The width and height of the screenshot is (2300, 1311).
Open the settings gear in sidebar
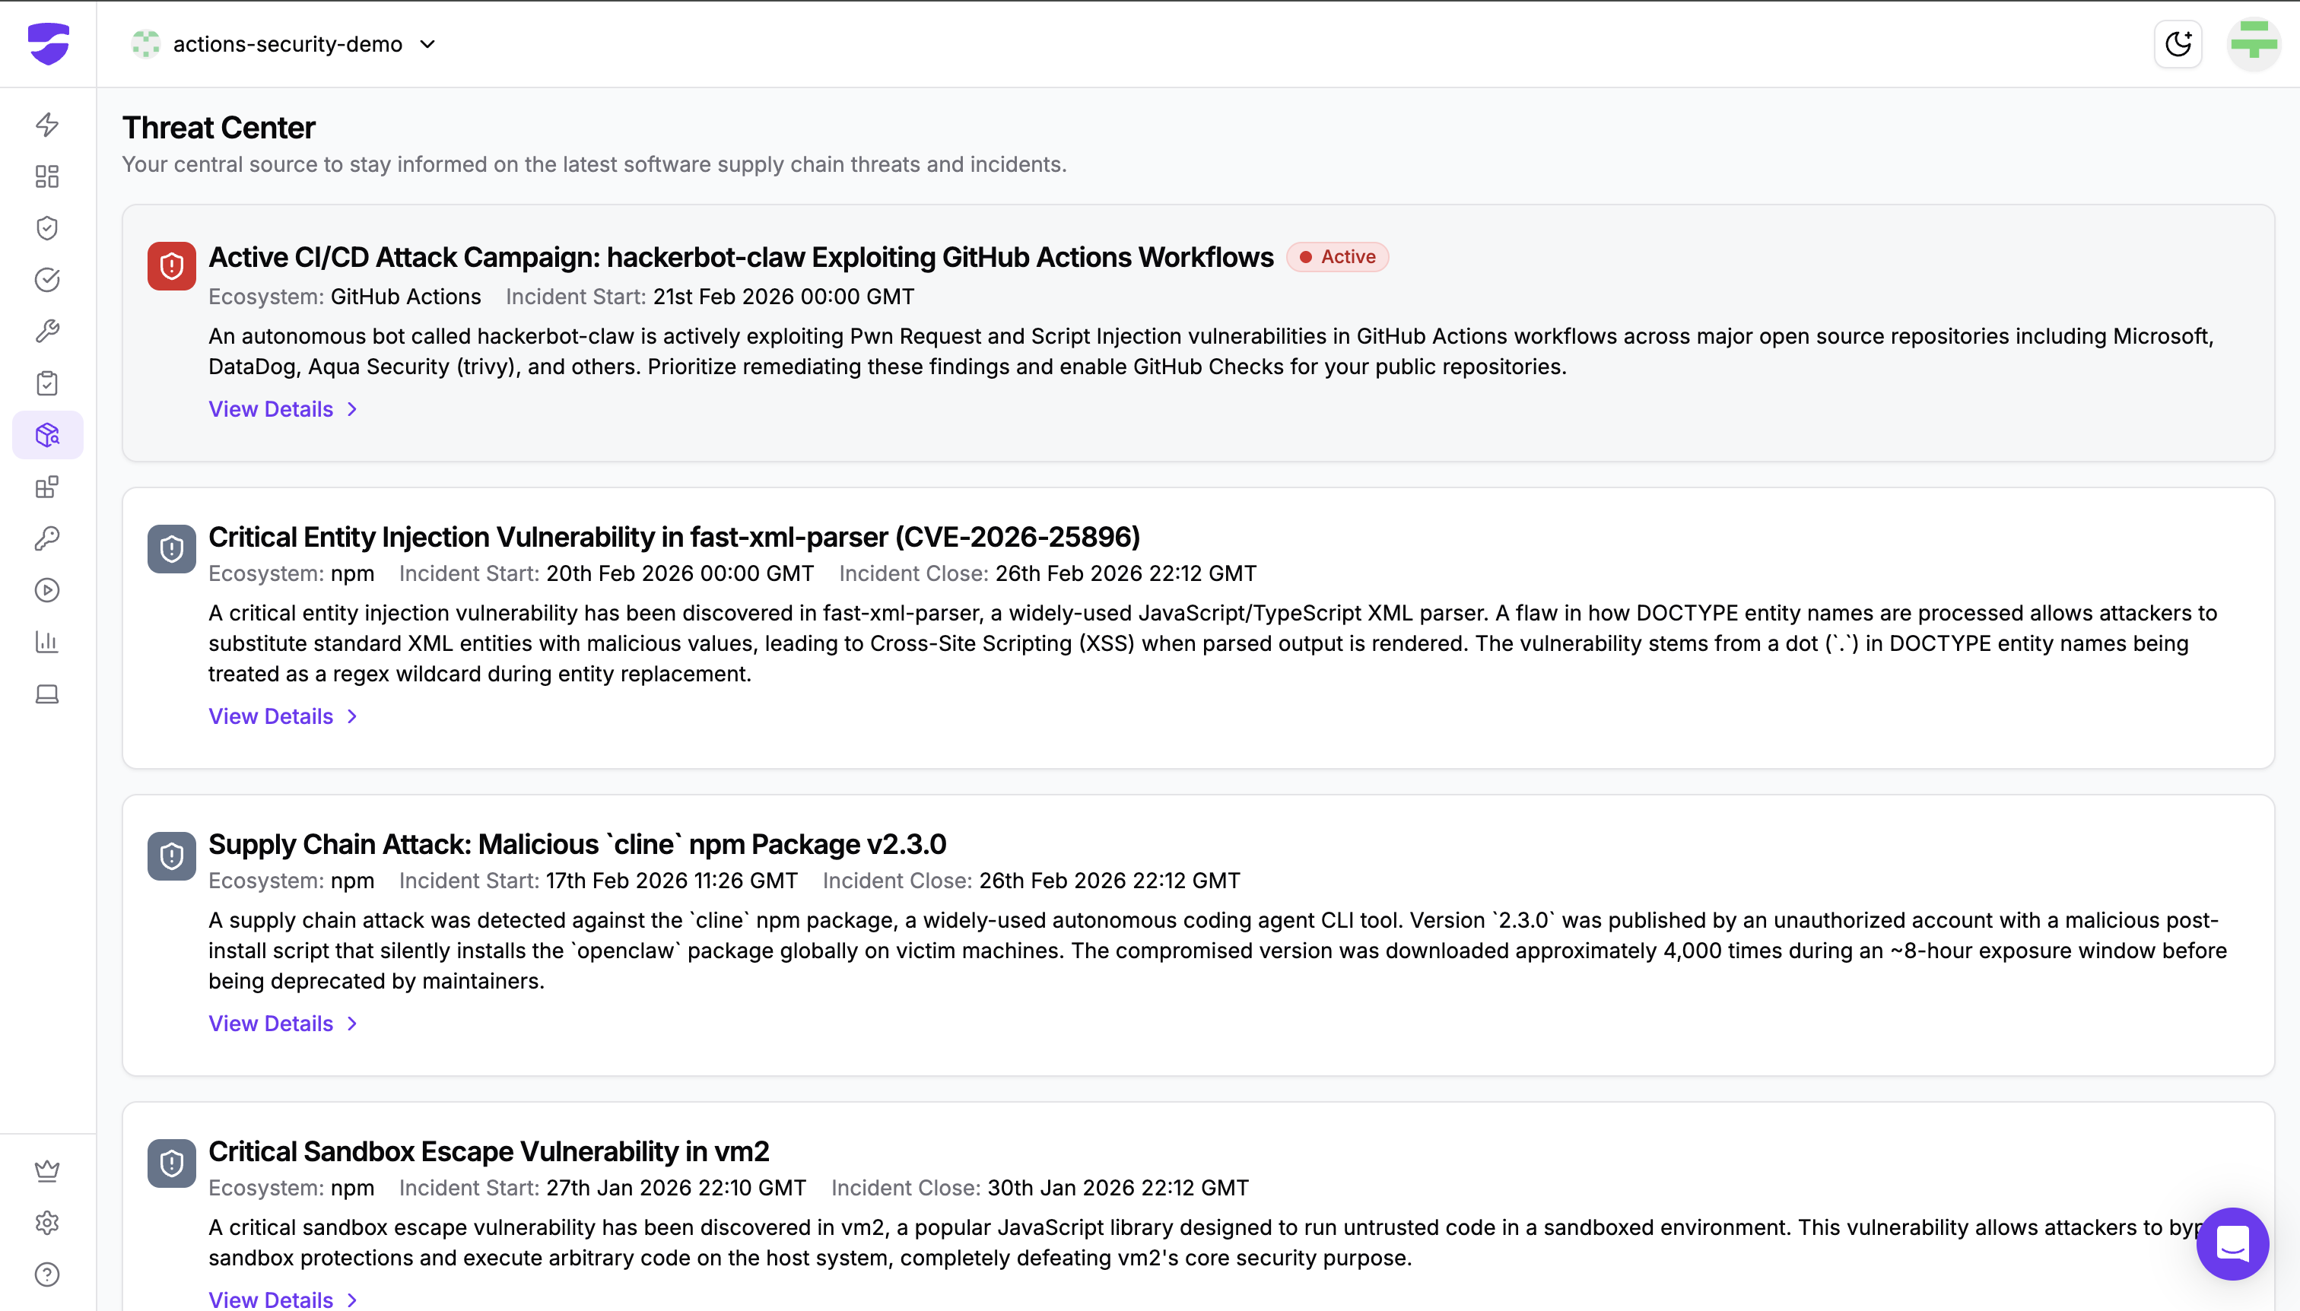[x=47, y=1223]
